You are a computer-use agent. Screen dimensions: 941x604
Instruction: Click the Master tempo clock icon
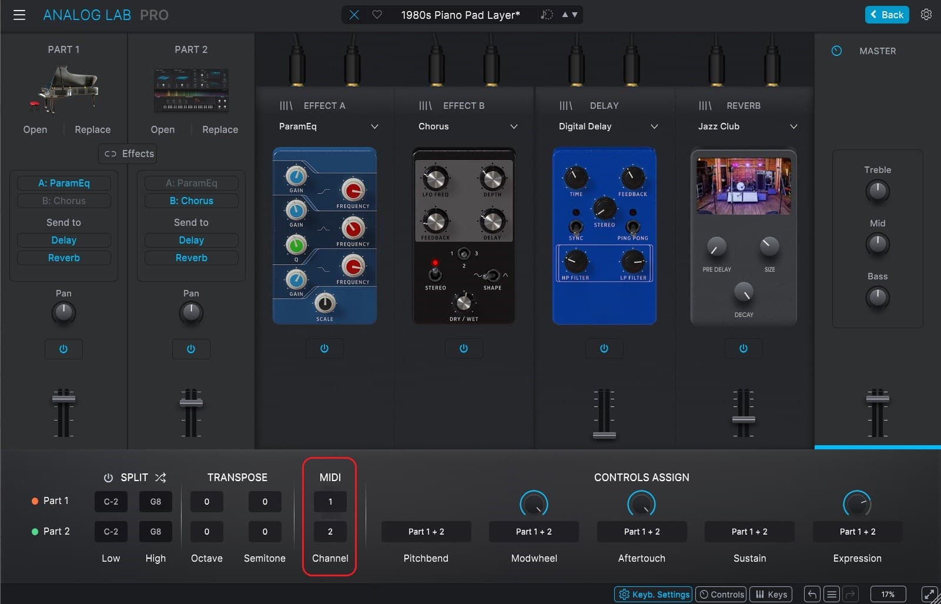(x=836, y=51)
